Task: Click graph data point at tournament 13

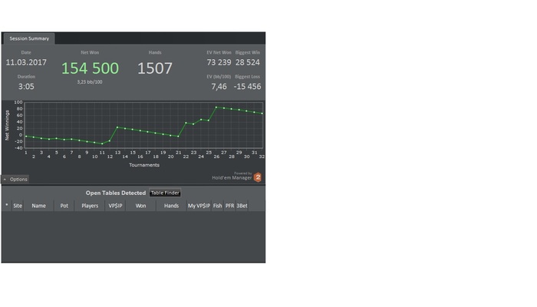Action: [x=117, y=127]
